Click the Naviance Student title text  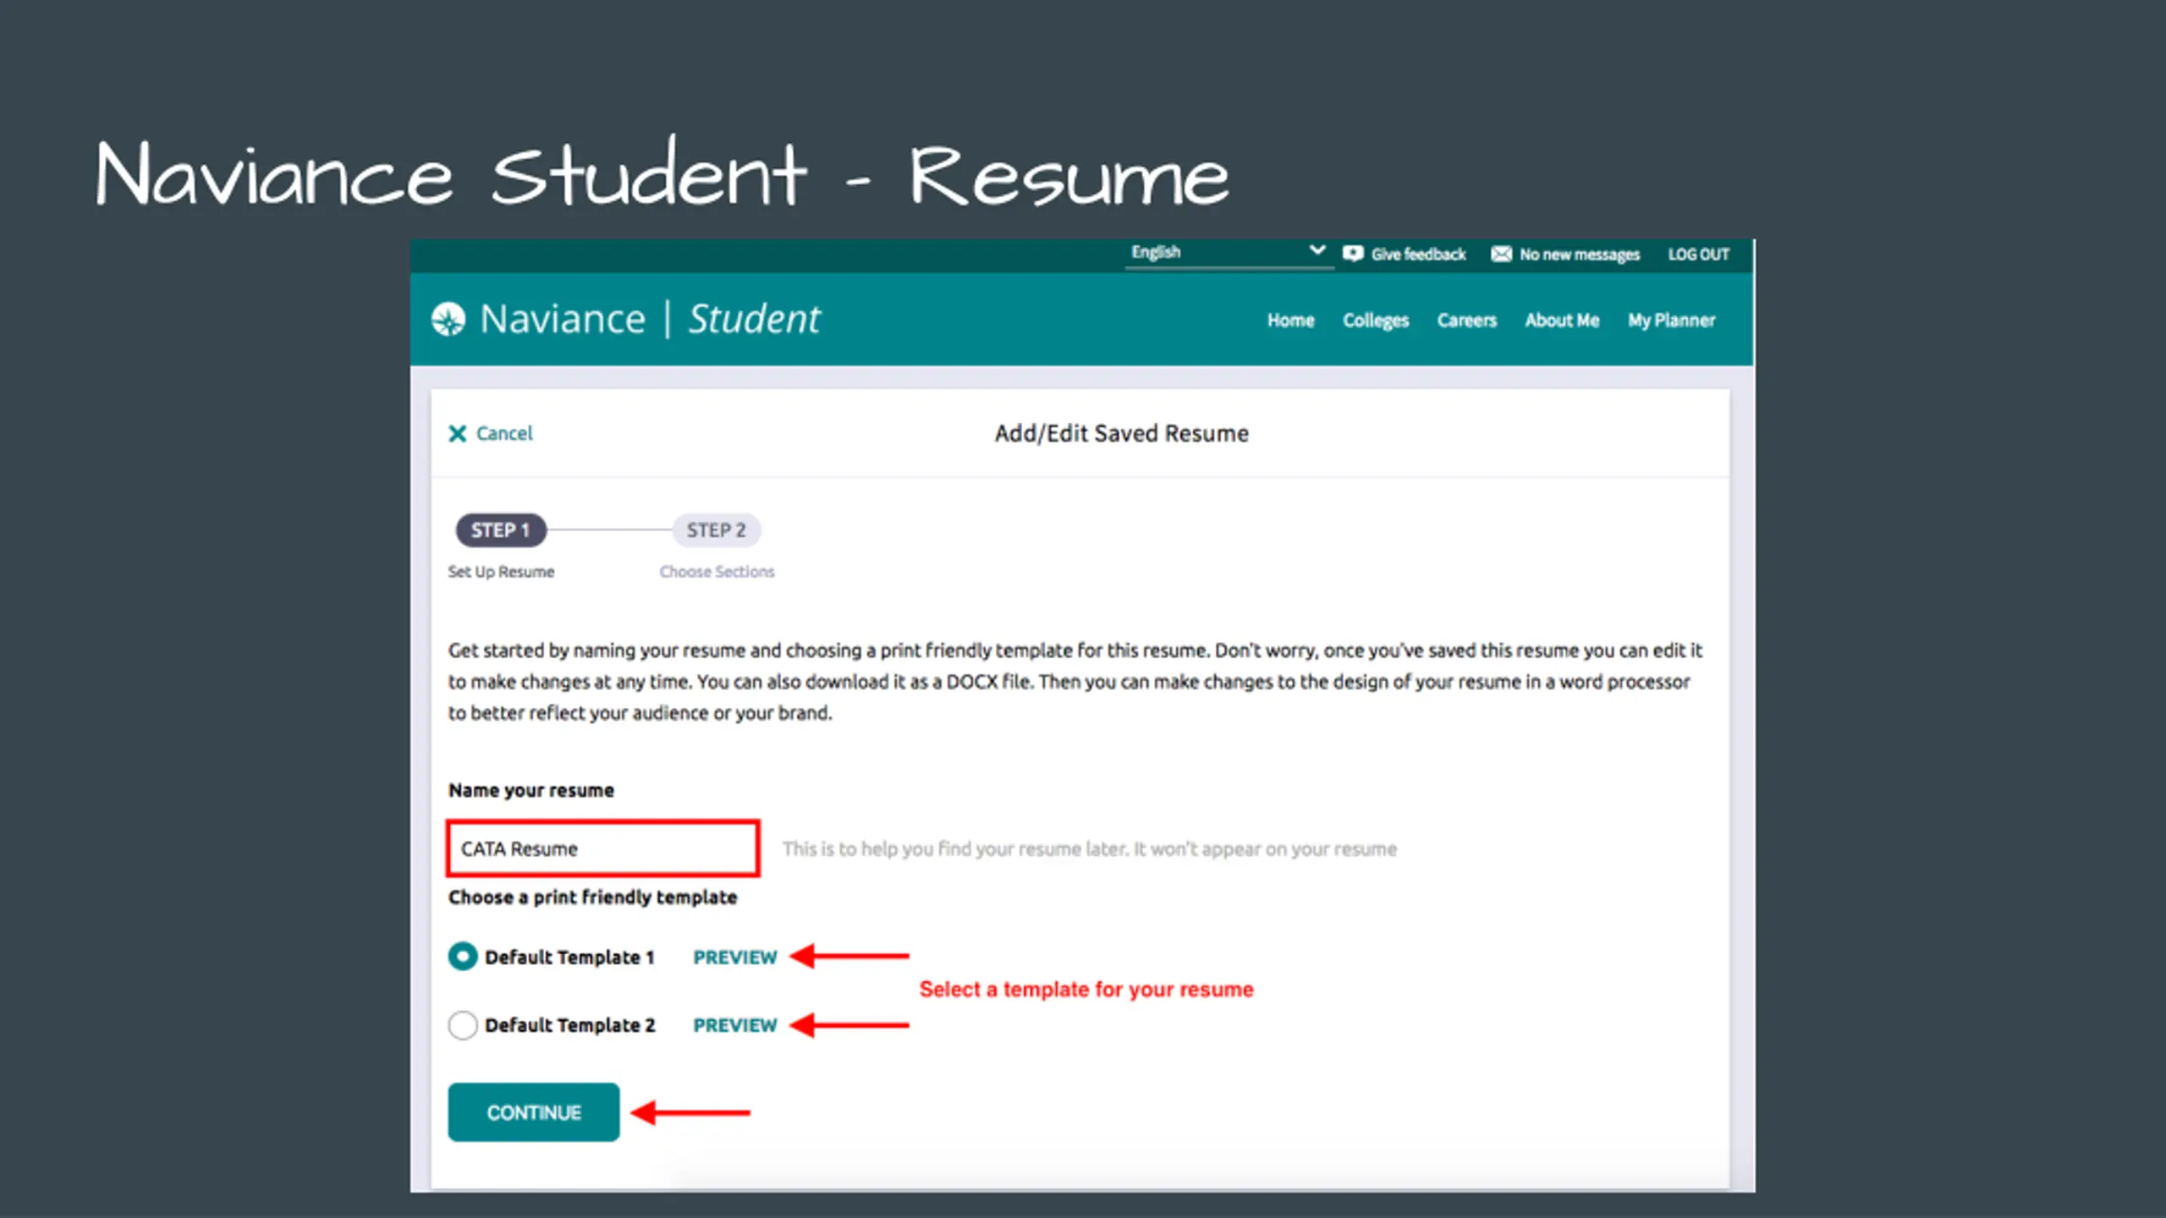click(x=650, y=319)
